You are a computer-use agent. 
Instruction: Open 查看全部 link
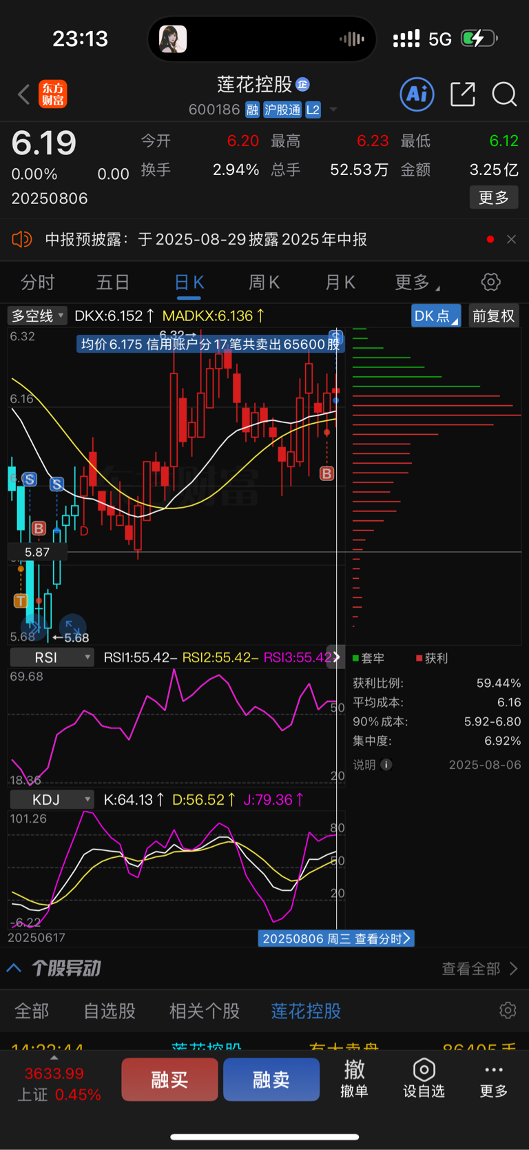tap(479, 969)
